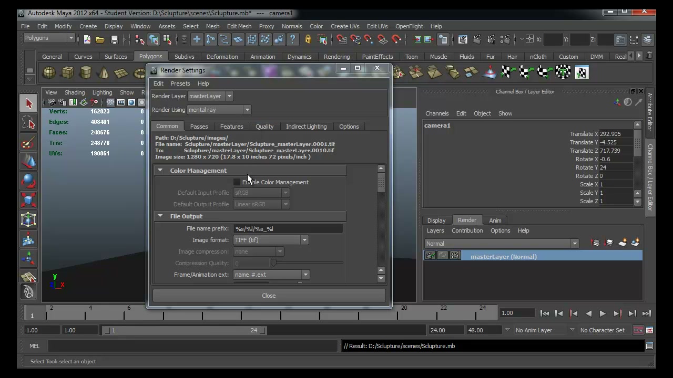The image size is (673, 378).
Task: Create a polygon sphere from the shelf
Action: (x=49, y=72)
